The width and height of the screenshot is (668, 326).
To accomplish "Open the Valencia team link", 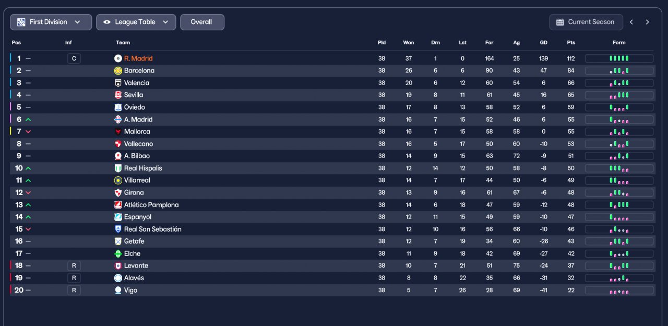I will (137, 83).
